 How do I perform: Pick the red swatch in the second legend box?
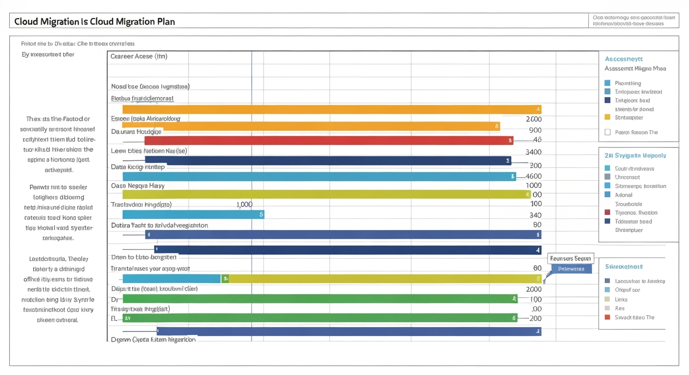tap(608, 212)
